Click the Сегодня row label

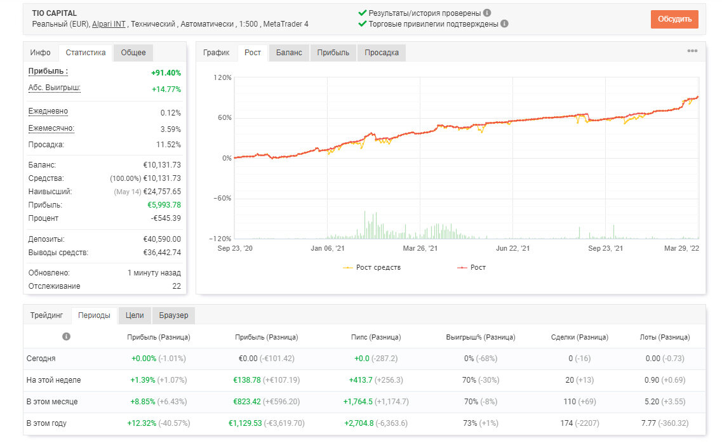(x=41, y=359)
